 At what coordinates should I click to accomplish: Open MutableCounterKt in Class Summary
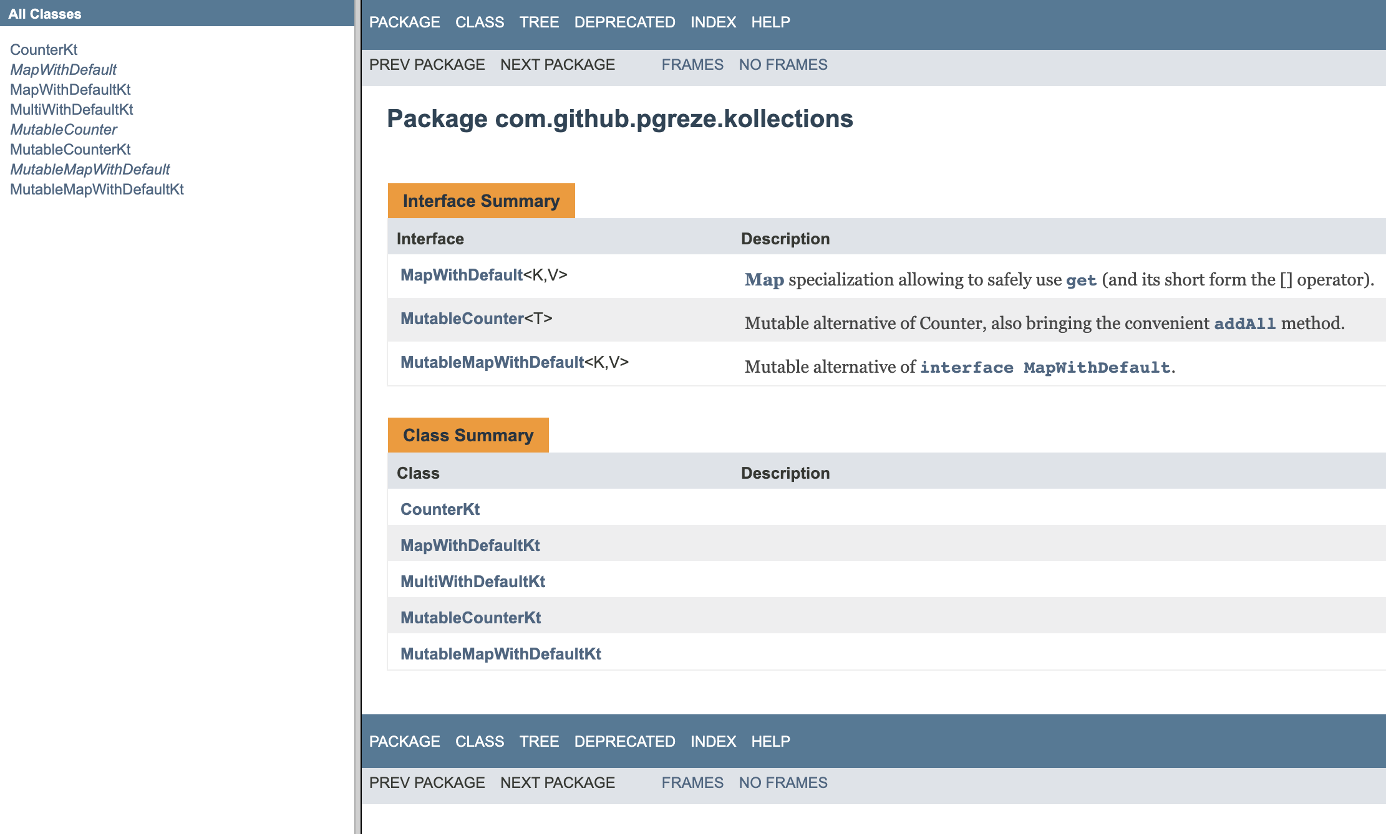point(470,618)
